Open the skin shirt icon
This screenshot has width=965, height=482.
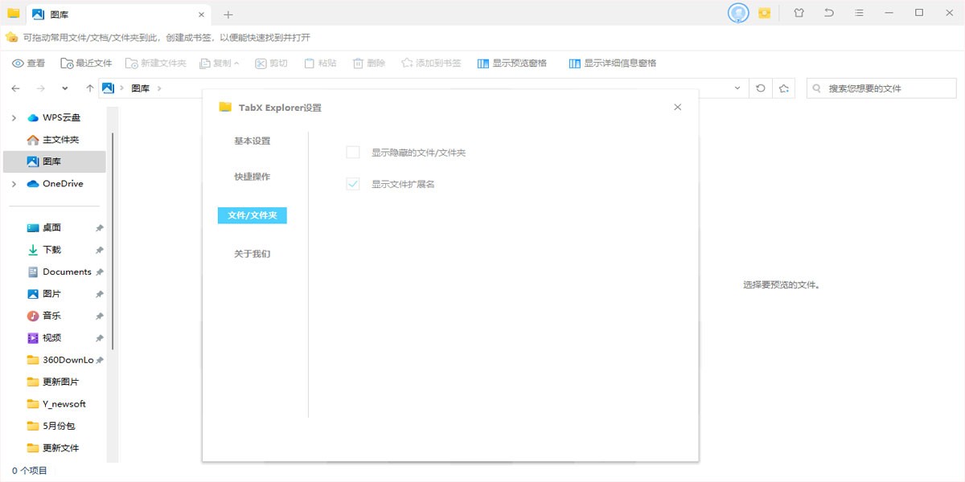[x=799, y=13]
